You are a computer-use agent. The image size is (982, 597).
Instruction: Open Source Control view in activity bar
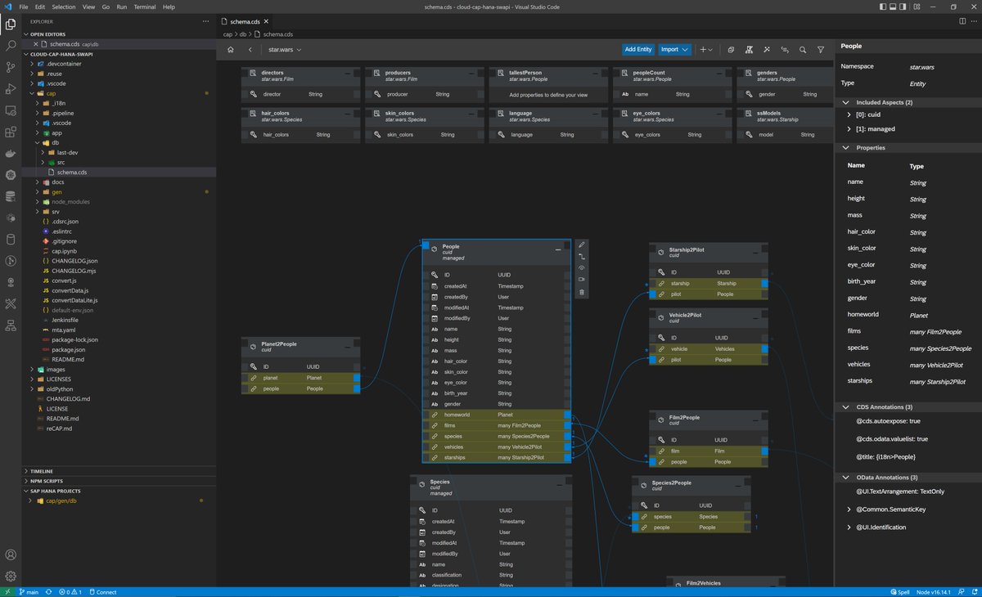(11, 67)
